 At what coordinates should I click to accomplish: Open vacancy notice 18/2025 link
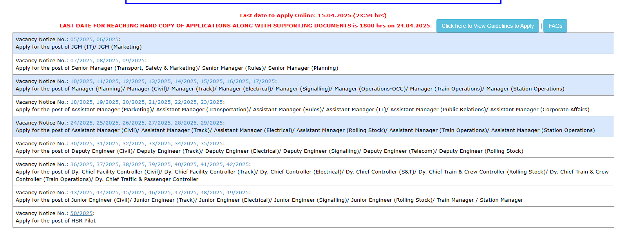[81, 102]
